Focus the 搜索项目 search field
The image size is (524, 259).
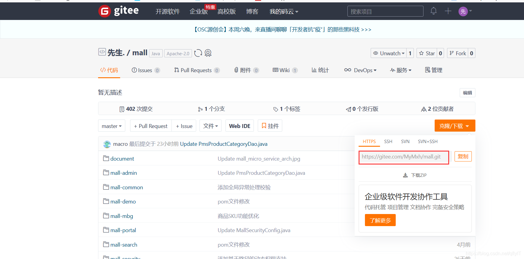(385, 11)
